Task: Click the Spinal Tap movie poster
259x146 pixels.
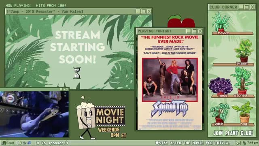Action: click(170, 82)
